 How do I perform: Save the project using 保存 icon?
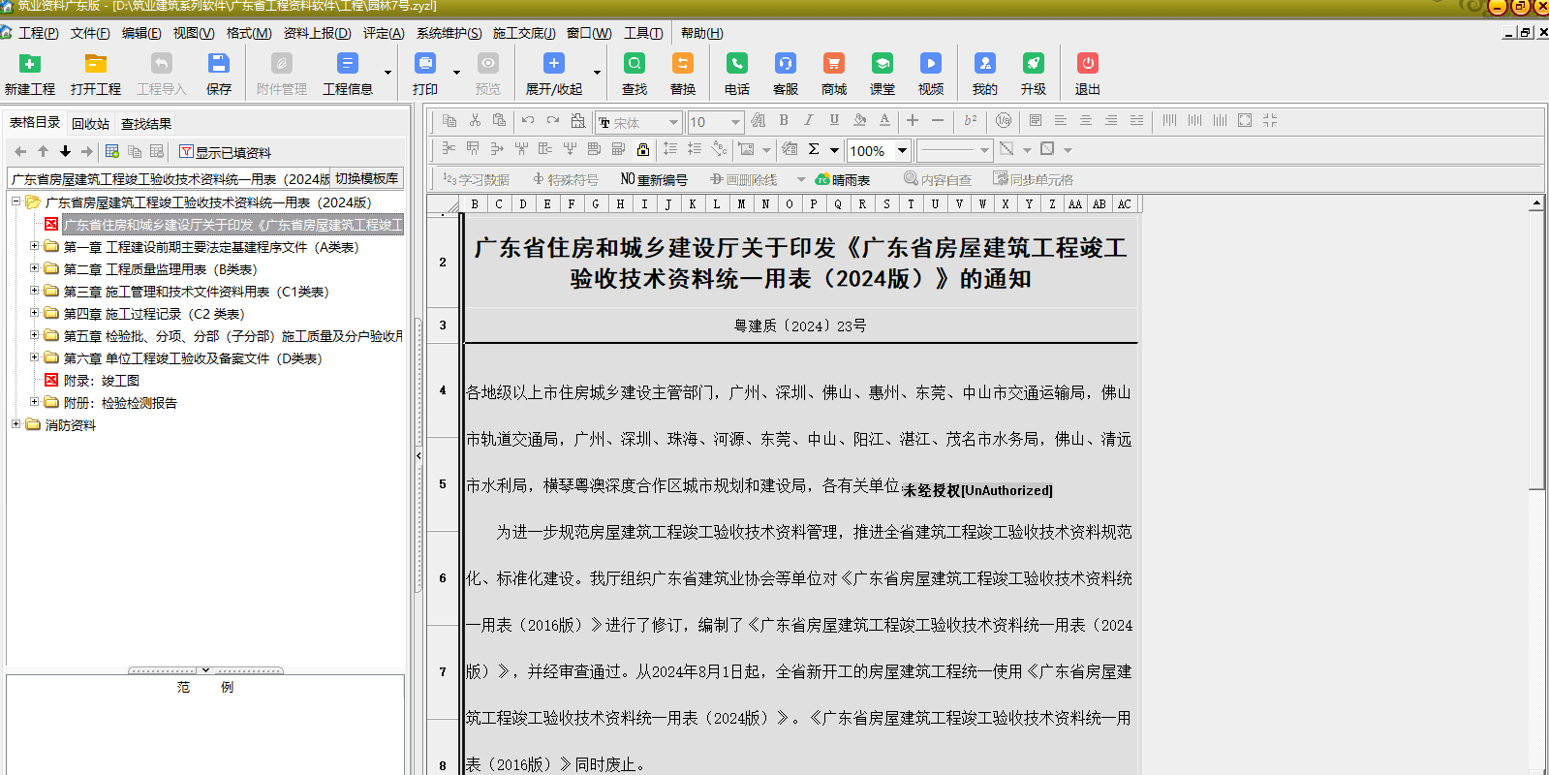tap(218, 74)
